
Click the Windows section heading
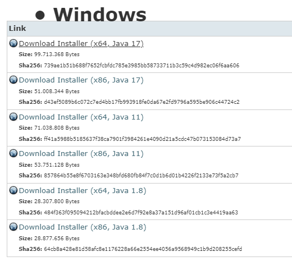[x=100, y=15]
